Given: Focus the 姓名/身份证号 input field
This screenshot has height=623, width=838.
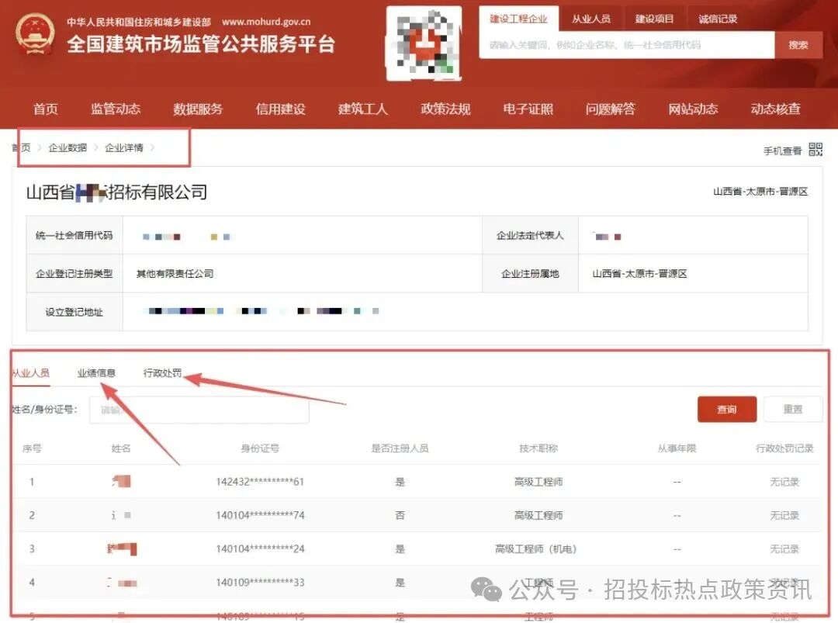Looking at the screenshot, I should coord(199,410).
